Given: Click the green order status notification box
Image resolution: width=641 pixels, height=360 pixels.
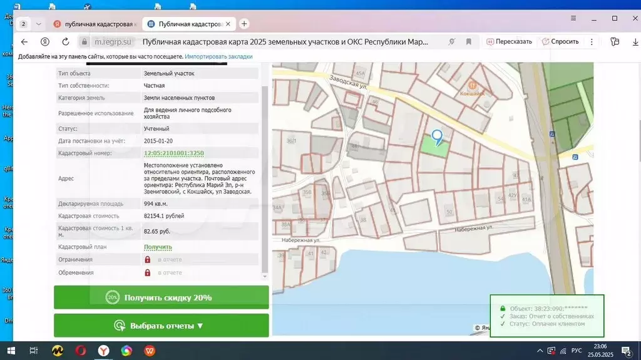Looking at the screenshot, I should click(547, 316).
